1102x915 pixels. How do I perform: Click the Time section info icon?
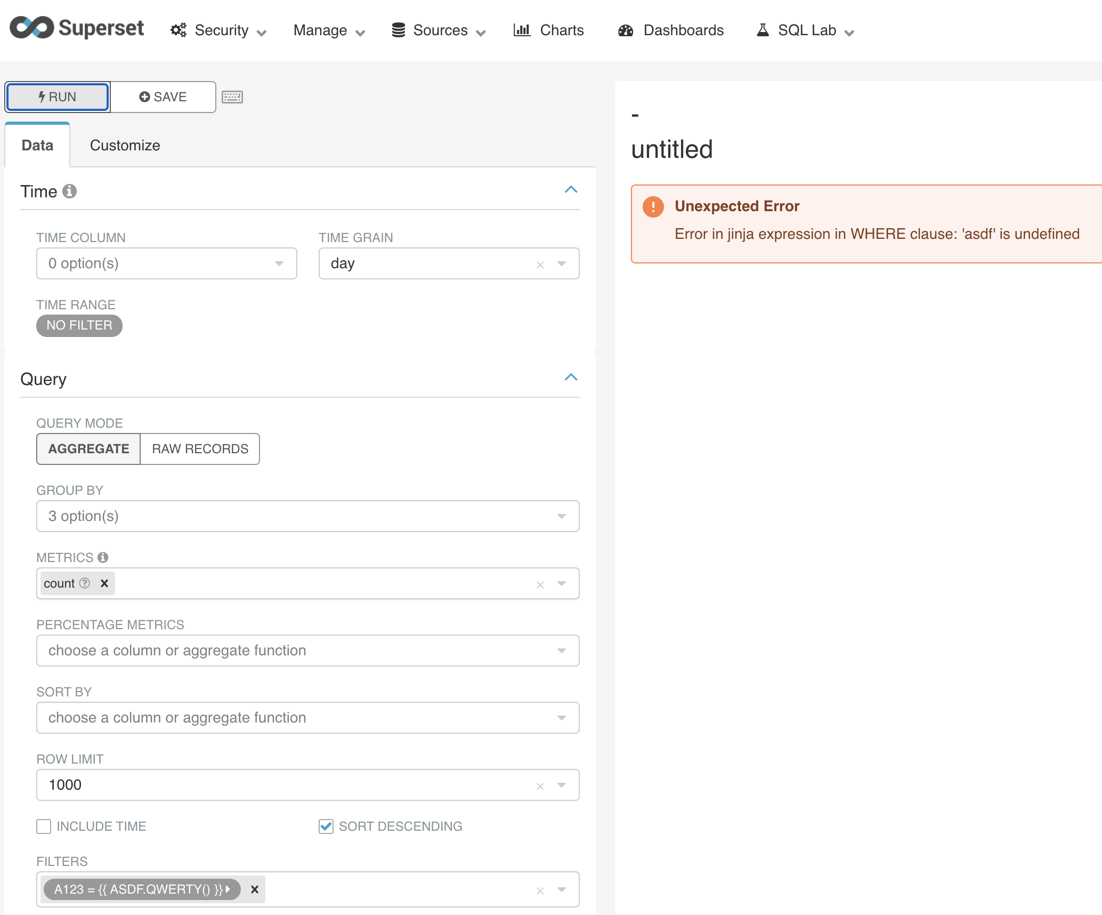click(x=69, y=191)
